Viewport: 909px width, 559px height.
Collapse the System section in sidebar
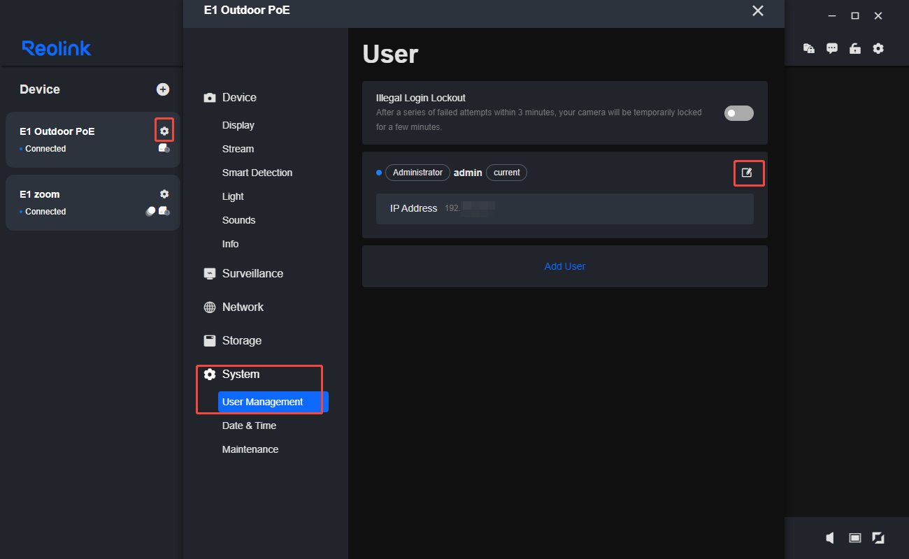(241, 374)
